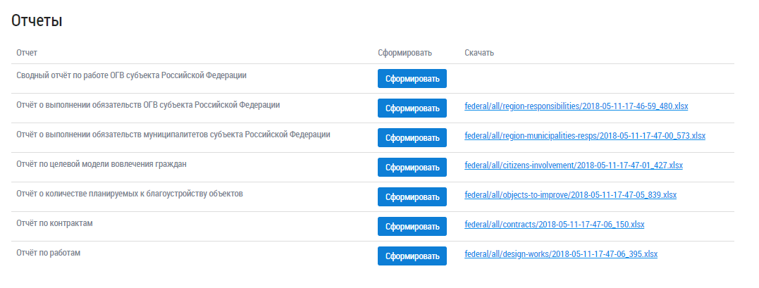Click Сформировать for планируемых к благоустройству объектов
This screenshot has width=759, height=288.
point(412,197)
